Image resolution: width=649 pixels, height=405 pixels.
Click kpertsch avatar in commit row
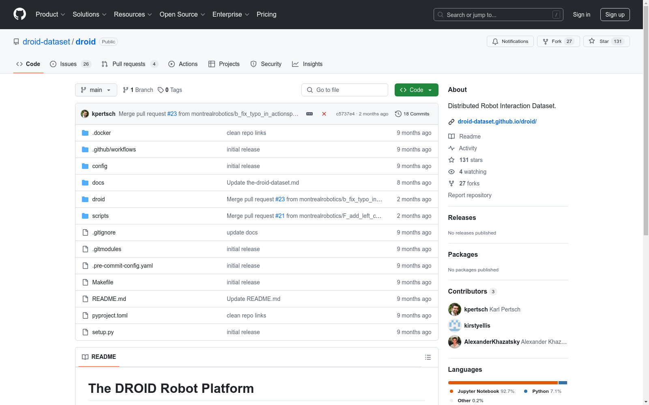click(x=85, y=114)
